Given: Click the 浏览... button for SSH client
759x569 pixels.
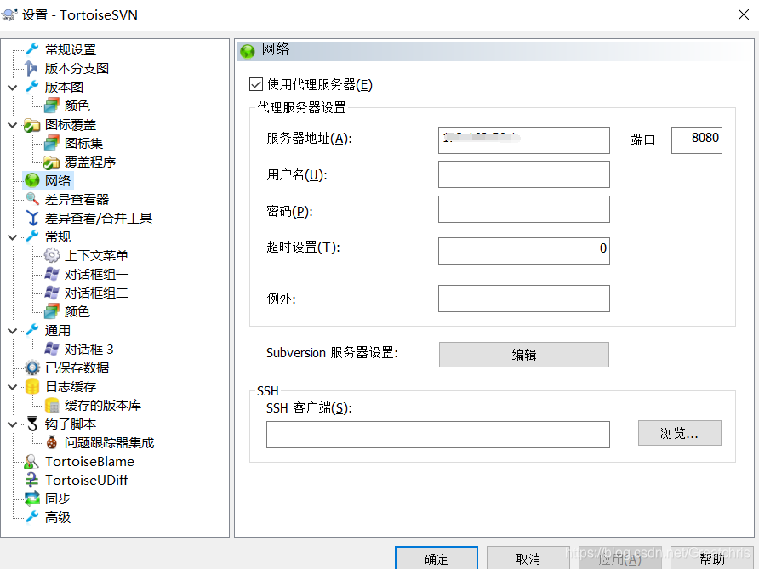Looking at the screenshot, I should coord(679,433).
